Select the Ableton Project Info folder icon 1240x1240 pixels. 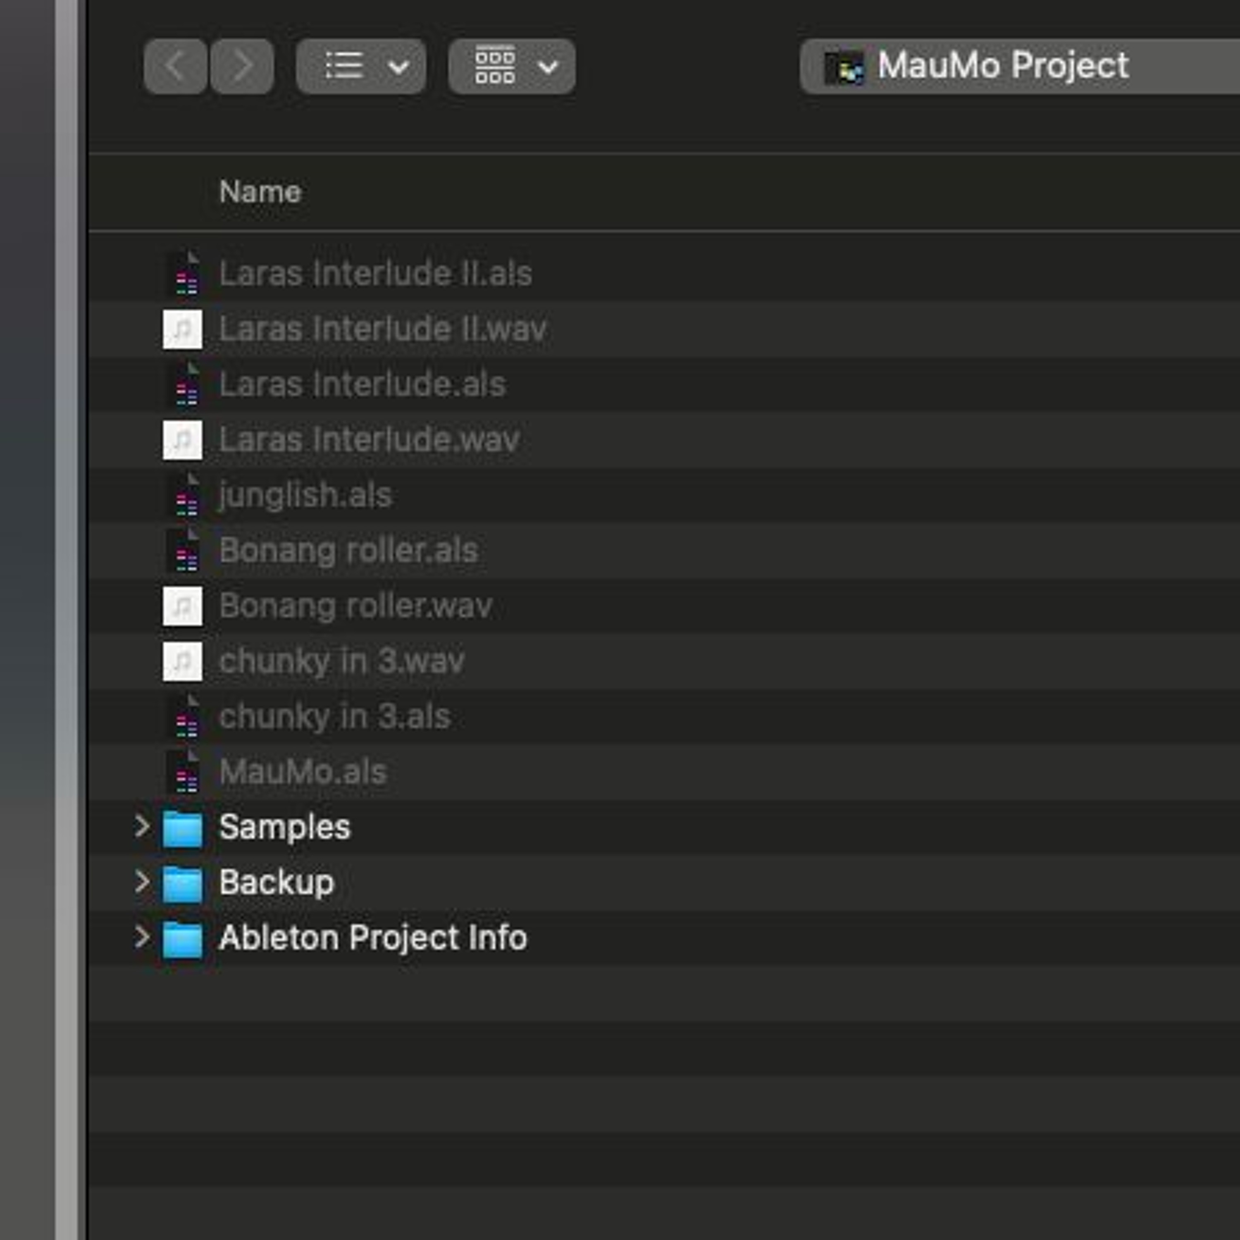182,939
